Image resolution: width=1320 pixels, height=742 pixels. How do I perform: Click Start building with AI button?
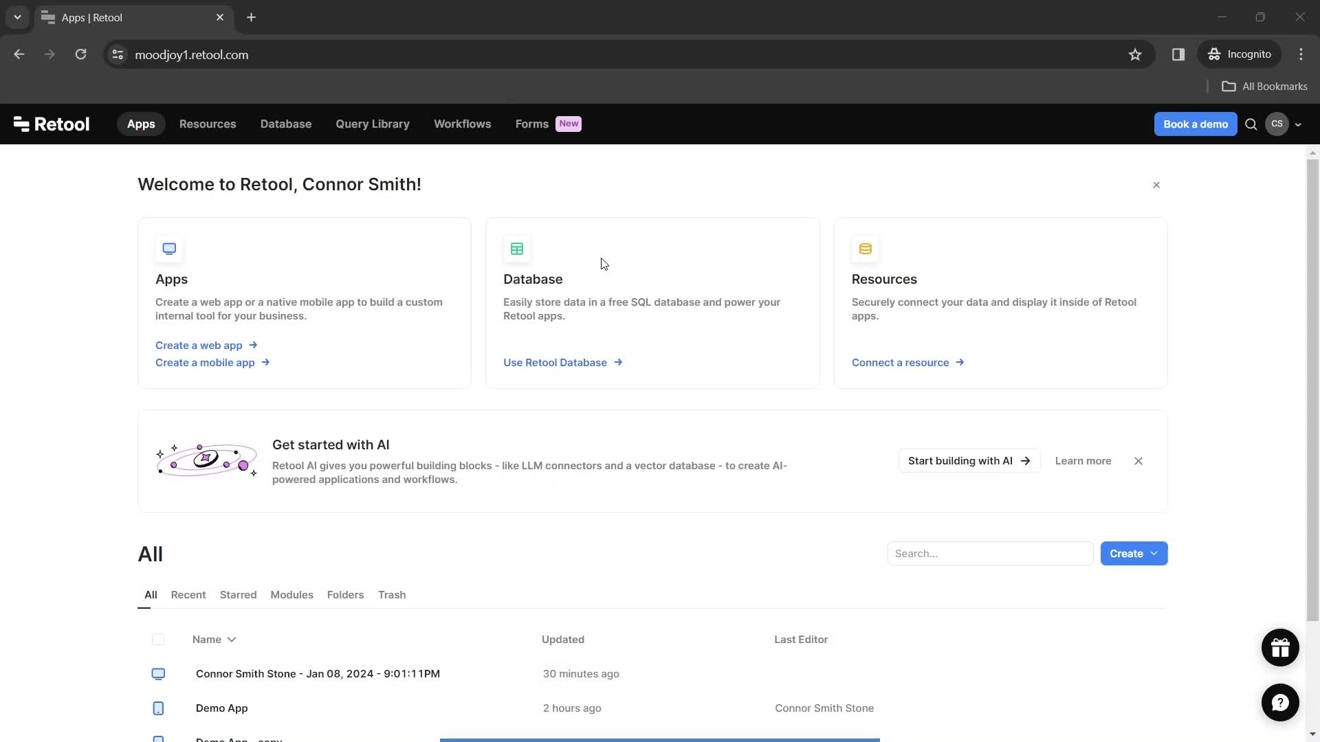968,460
